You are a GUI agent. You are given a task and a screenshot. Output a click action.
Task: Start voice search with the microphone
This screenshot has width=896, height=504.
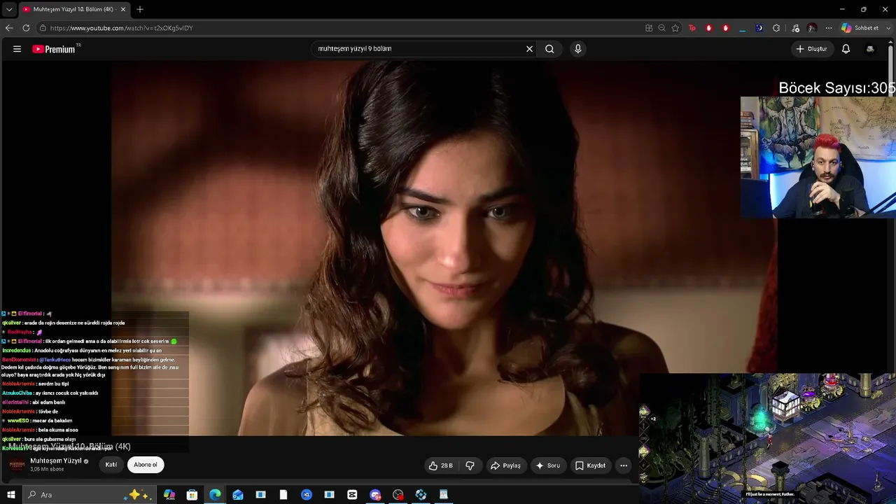[x=577, y=49]
